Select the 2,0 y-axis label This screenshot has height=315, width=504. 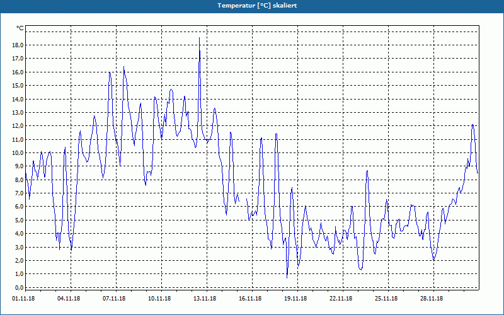point(19,261)
